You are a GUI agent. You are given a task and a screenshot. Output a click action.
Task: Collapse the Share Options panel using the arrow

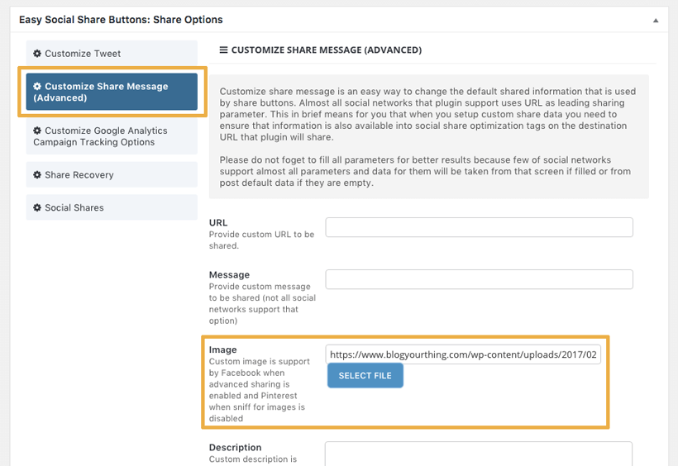(x=656, y=20)
